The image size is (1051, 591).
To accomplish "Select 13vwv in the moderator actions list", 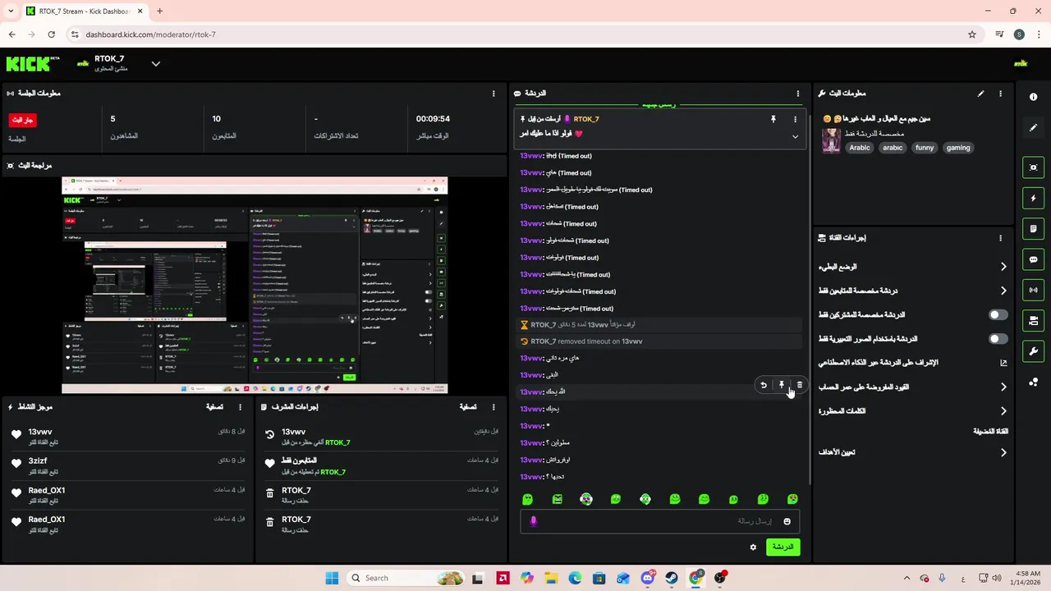I will (x=293, y=432).
